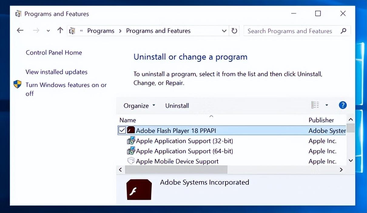The height and width of the screenshot is (213, 367).
Task: Click the horizontal scrollbar right arrow
Action: (341, 170)
